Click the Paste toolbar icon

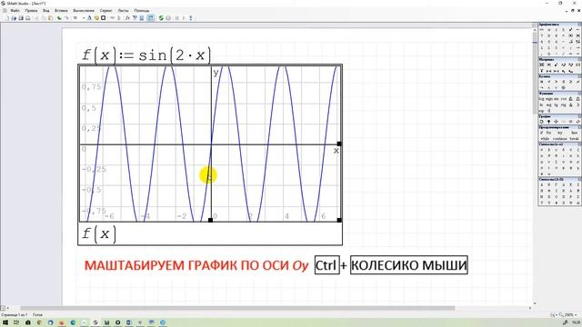pos(50,18)
